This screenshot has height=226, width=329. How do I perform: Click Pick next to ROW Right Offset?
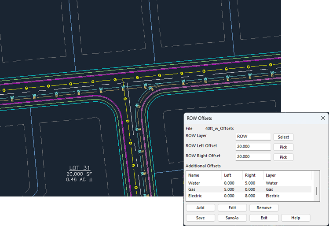click(x=283, y=157)
